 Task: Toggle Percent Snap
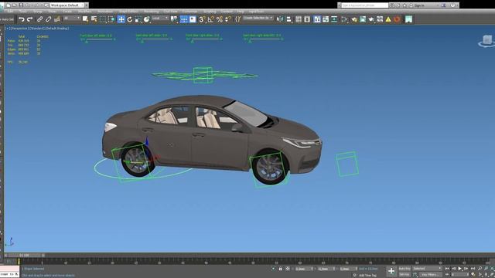(x=220, y=19)
